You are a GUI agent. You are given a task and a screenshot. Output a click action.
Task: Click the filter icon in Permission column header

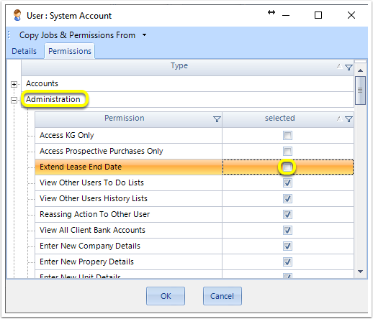(217, 119)
